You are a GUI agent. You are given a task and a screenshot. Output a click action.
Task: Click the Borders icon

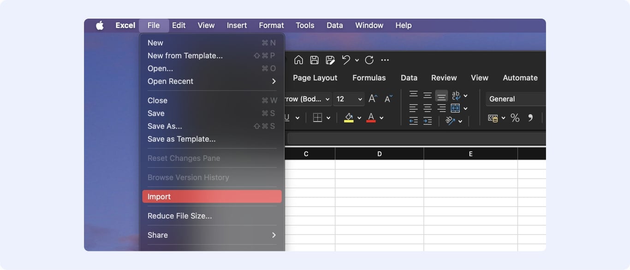pos(317,117)
